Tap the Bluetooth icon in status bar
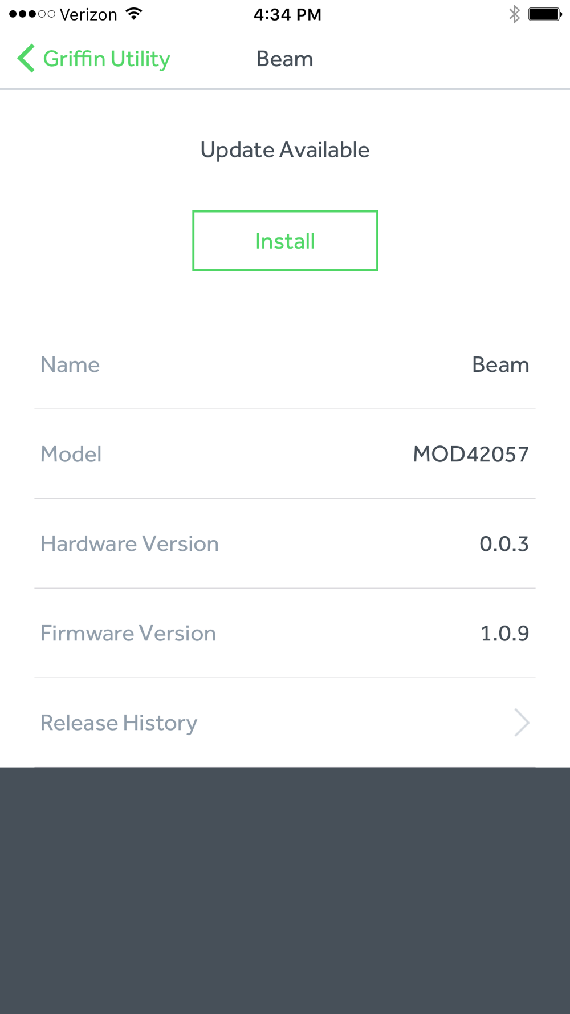The width and height of the screenshot is (570, 1014). (x=514, y=14)
